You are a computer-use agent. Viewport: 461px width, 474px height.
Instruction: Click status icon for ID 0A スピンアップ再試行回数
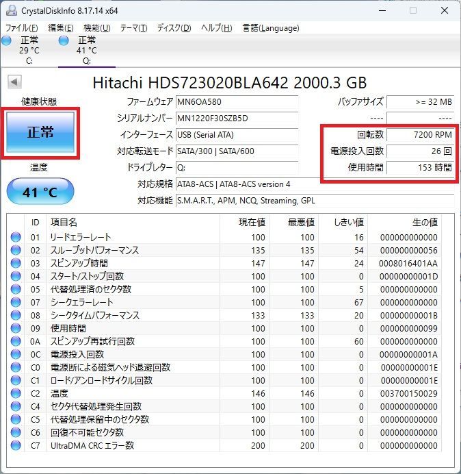pyautogui.click(x=16, y=341)
